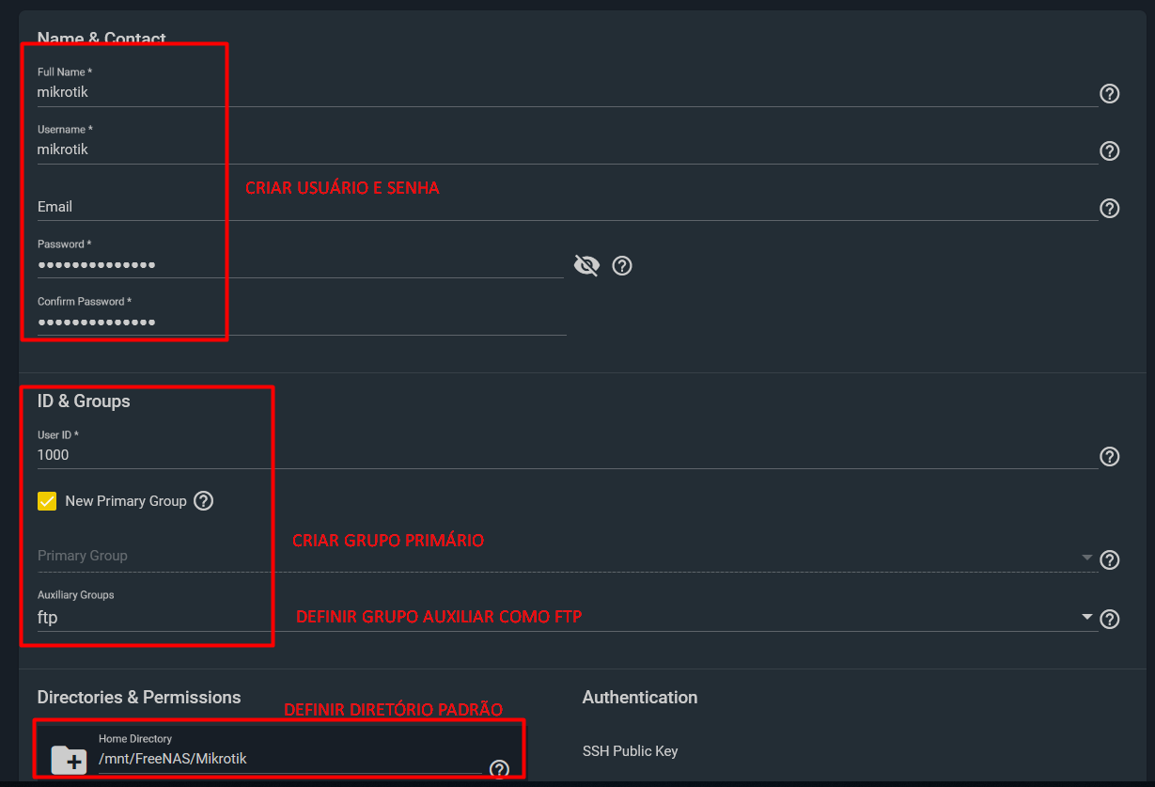The width and height of the screenshot is (1155, 787).
Task: Open help for Auxiliary Groups dropdown
Action: 1109,619
